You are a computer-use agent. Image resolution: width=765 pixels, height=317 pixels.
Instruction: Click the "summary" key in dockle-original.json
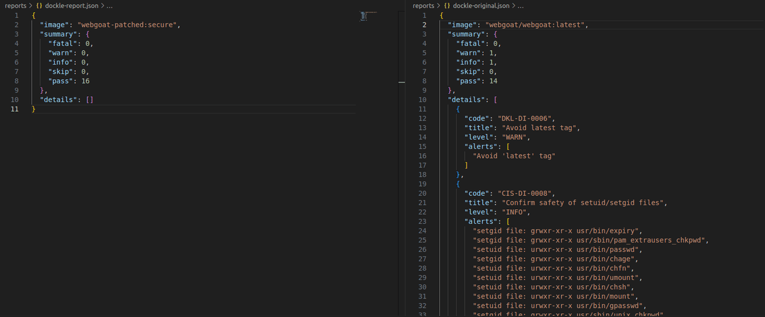[466, 34]
